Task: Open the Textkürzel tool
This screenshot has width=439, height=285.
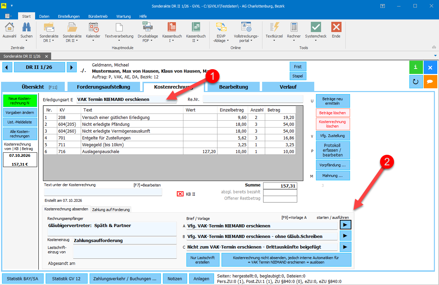Action: point(274,32)
